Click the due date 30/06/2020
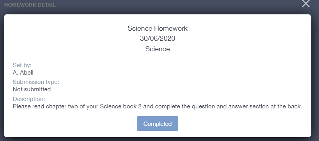 (158, 38)
